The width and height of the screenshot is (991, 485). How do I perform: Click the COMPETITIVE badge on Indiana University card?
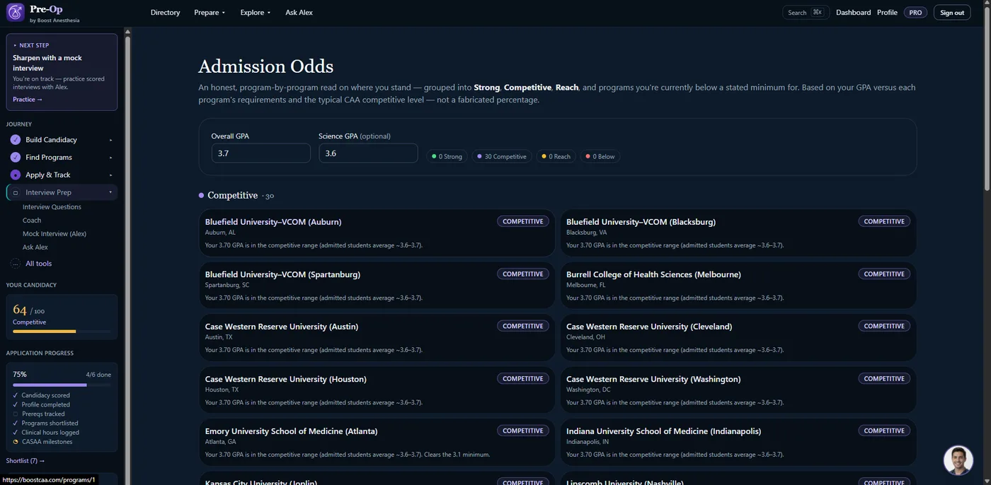click(x=884, y=431)
